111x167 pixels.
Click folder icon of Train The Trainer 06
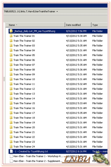point(11,60)
